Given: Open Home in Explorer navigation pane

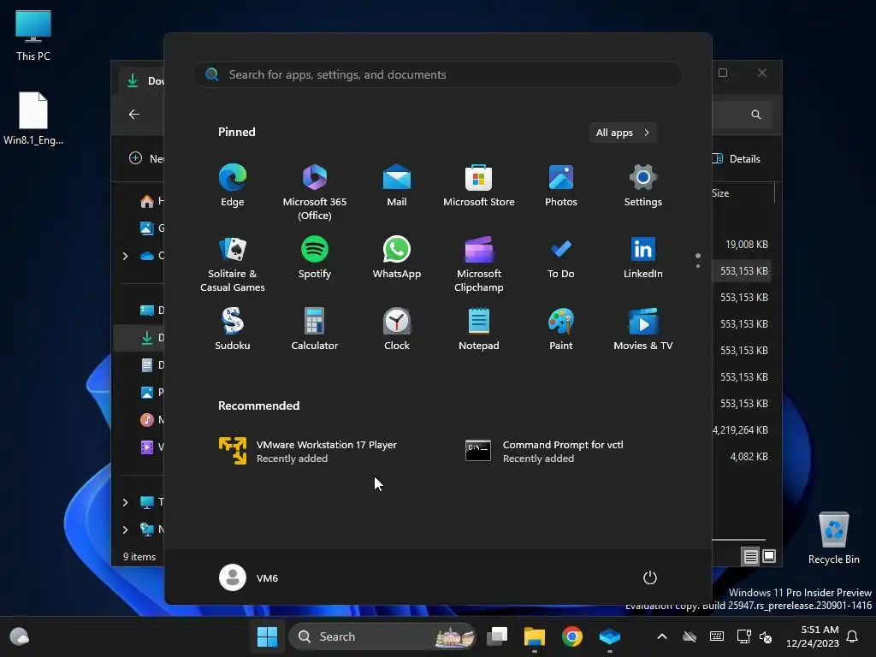Looking at the screenshot, I should coord(151,201).
